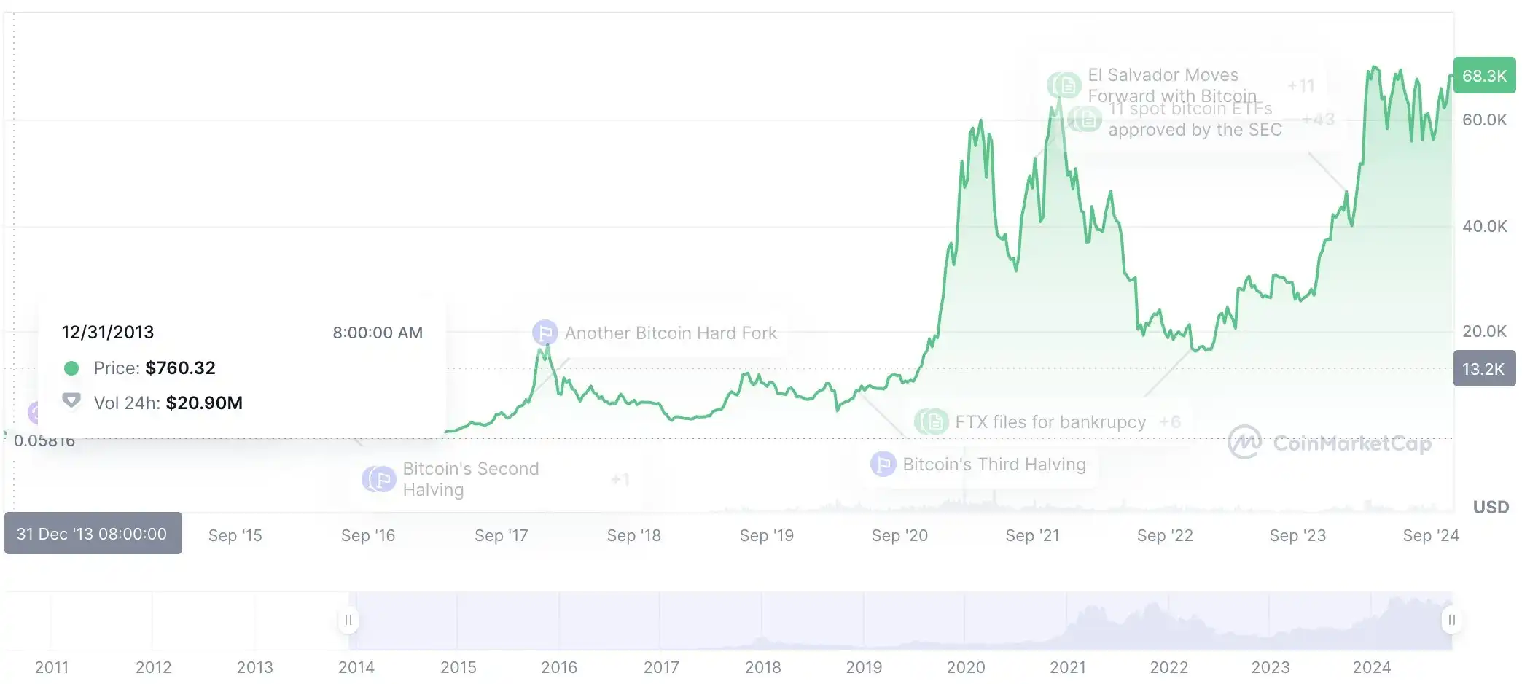Click the Another Bitcoin Hard Fork flag icon
Image resolution: width=1522 pixels, height=684 pixels.
click(545, 333)
